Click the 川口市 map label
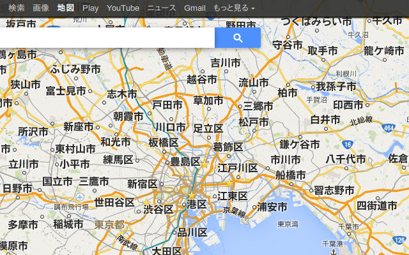The image size is (409, 255). coord(171,127)
